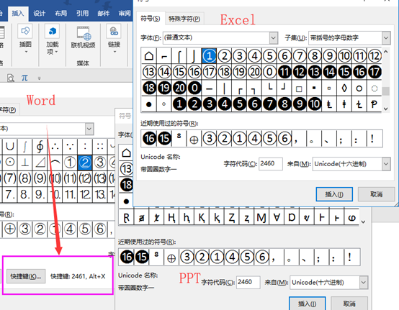Select letter Ɐ in PPT symbol grid

point(277,217)
